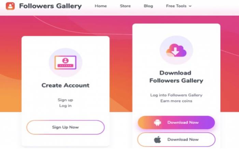This screenshot has height=149, width=239.
Task: Click the Log into Followers Gallery text
Action: [176, 95]
